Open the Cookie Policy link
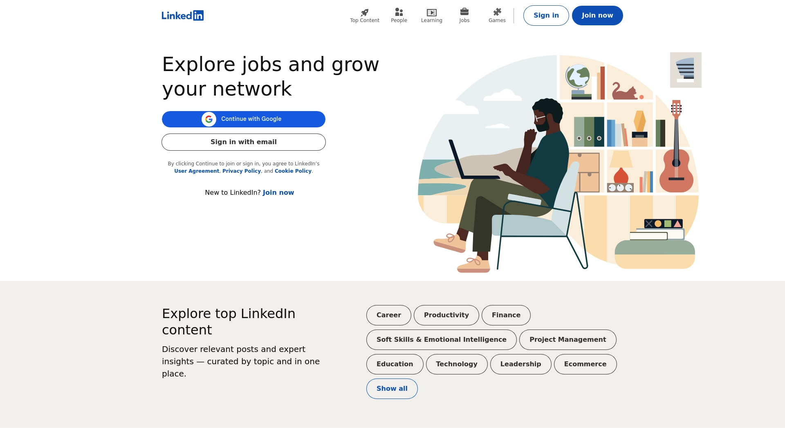Screen dimensions: 785x441 point(293,171)
